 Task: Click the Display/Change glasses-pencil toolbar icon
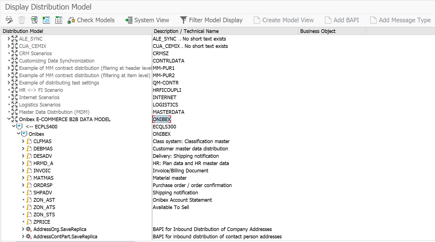click(9, 20)
